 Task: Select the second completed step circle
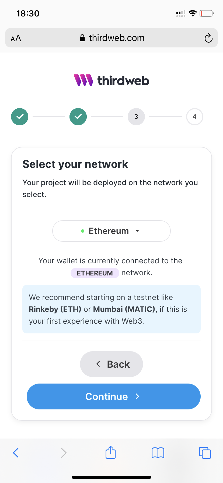[78, 117]
